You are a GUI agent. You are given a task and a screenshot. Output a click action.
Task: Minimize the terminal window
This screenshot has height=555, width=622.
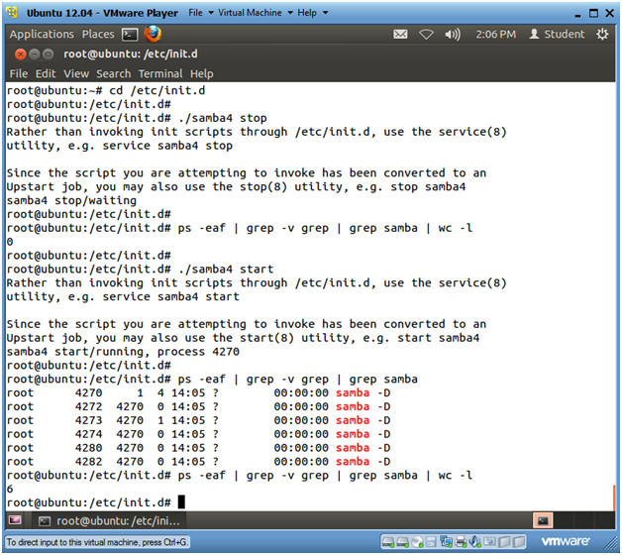click(35, 54)
